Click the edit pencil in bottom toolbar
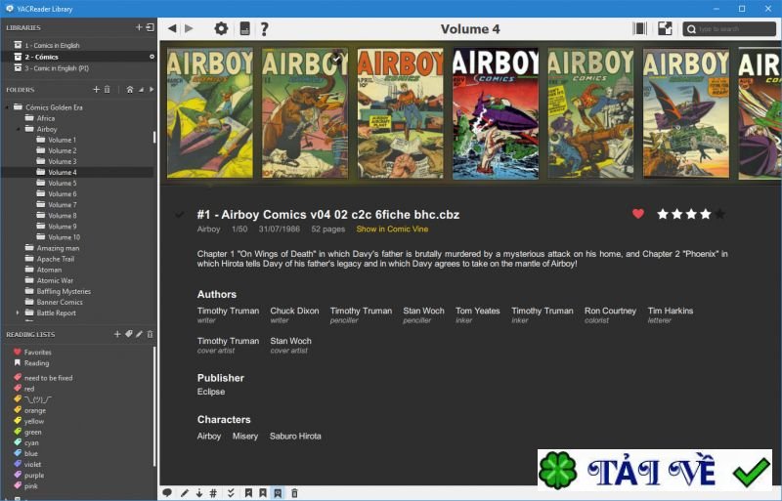 (x=184, y=493)
